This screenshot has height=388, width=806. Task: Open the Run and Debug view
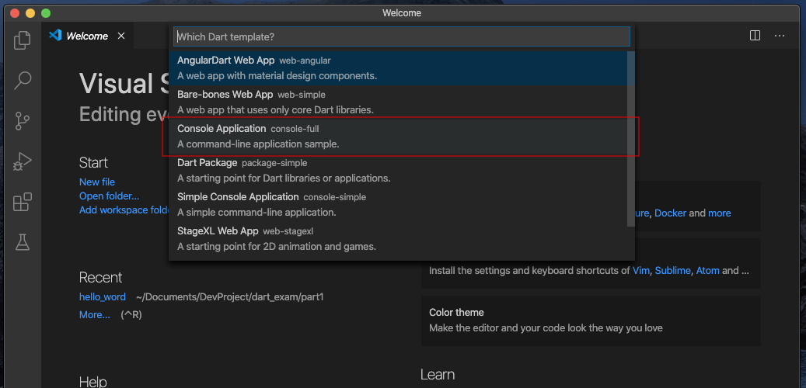22,161
